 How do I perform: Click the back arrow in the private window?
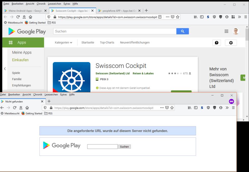(x=2, y=108)
